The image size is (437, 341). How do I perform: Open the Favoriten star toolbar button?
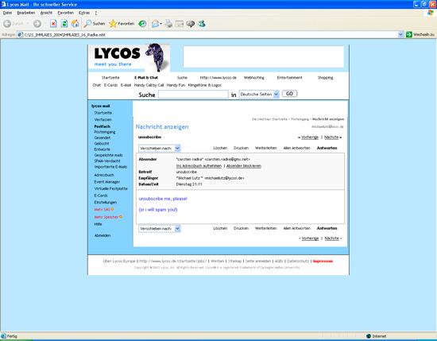122,24
